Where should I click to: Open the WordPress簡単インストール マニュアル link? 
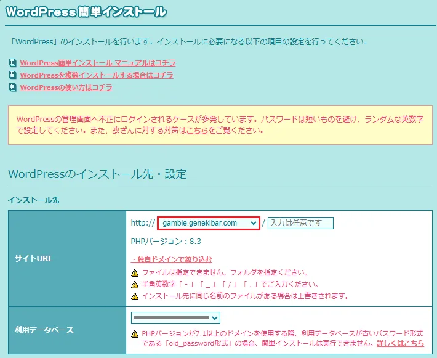(x=97, y=63)
